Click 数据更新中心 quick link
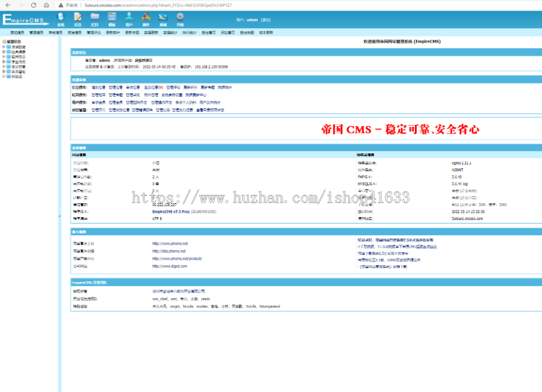 coord(196,95)
